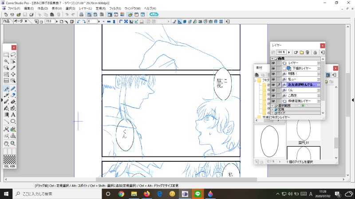The image size is (355, 199).
Task: Open Layers panel menu icon
Action: (323, 52)
